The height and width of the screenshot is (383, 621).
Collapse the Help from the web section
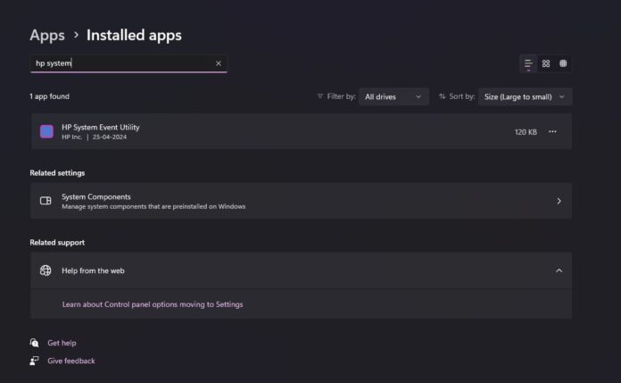[x=559, y=271]
